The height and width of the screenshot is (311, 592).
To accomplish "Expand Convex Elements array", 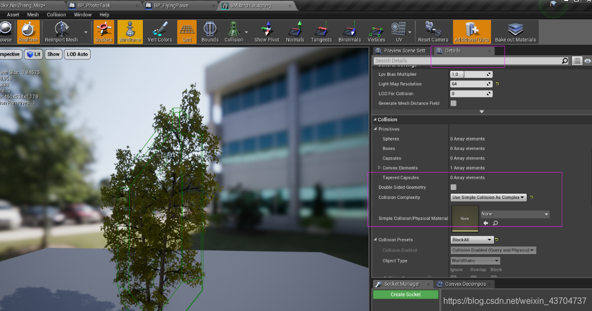I will pos(379,168).
